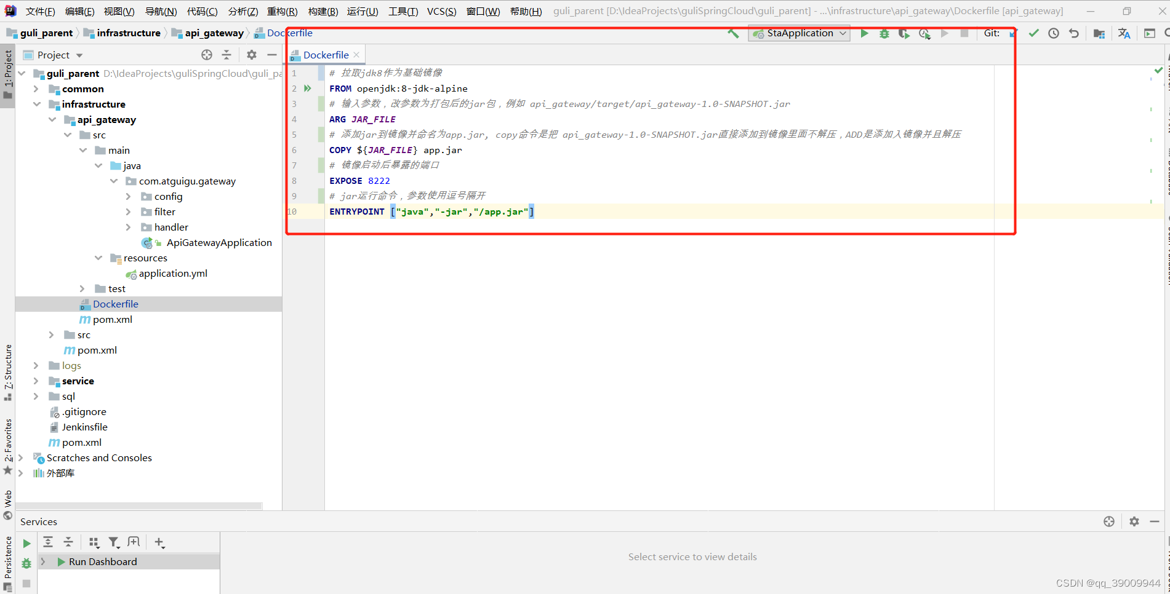Click the run gutter icon on line 2
The height and width of the screenshot is (594, 1170).
coord(308,89)
